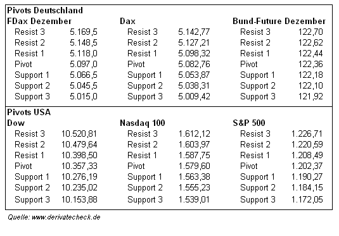The image size is (339, 236).
Task: Click the S&P 500 header
Action: tap(249, 123)
